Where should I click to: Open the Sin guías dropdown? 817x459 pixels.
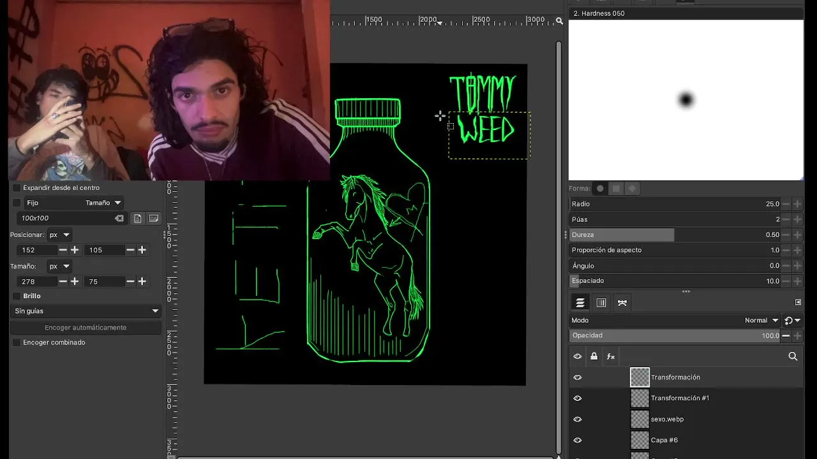[86, 311]
